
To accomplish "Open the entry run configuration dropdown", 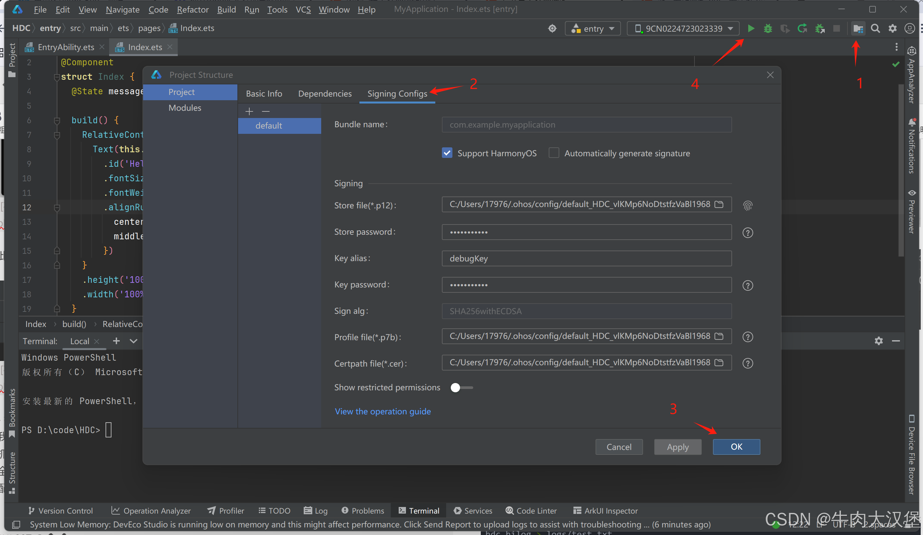I will [x=593, y=29].
